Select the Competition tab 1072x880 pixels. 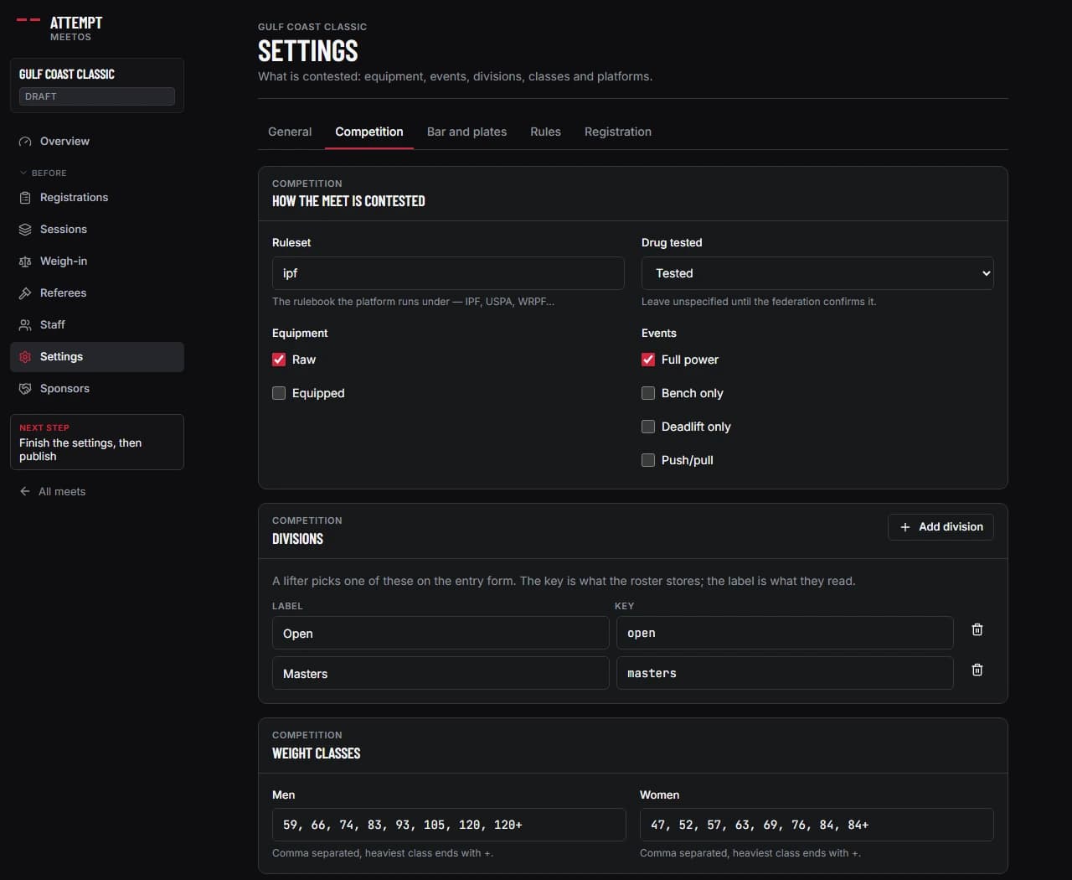click(x=369, y=132)
